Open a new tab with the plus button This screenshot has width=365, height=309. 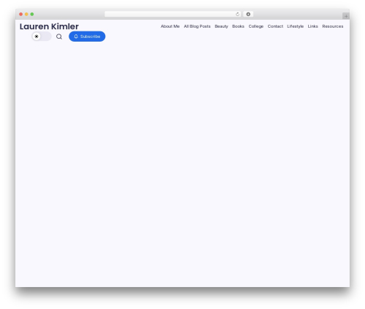tap(346, 16)
